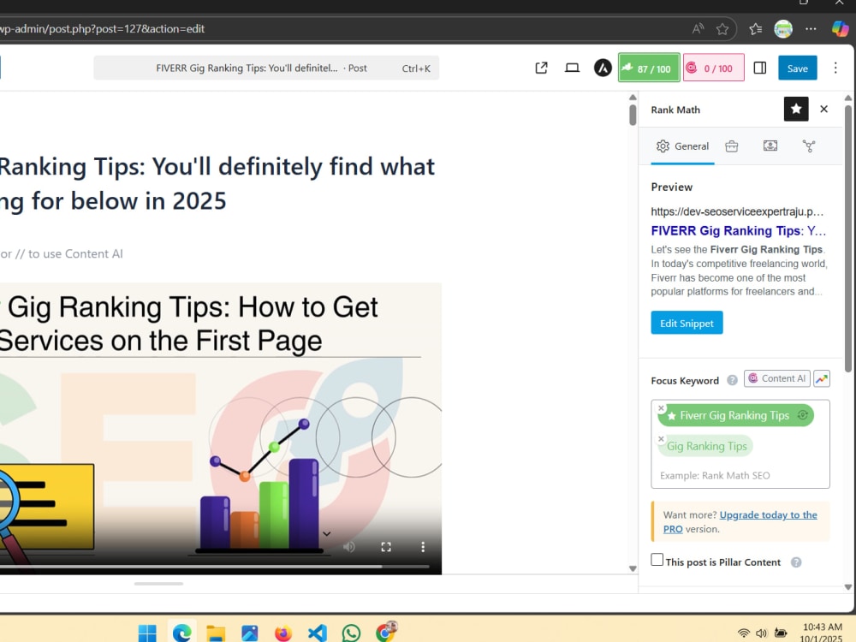Toggle browser Read Aloud icon in address bar
Screen dimensions: 856x642
[x=698, y=28]
